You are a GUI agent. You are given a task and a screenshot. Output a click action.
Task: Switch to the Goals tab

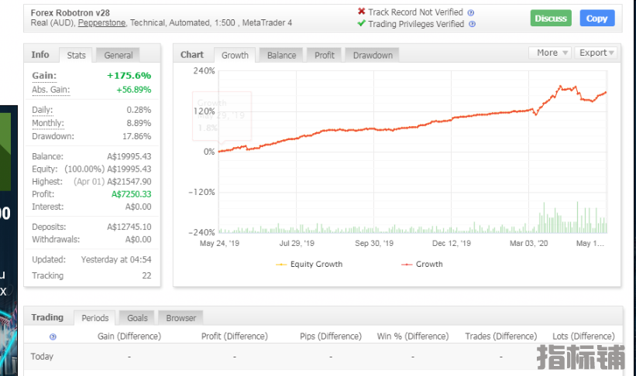click(x=137, y=318)
